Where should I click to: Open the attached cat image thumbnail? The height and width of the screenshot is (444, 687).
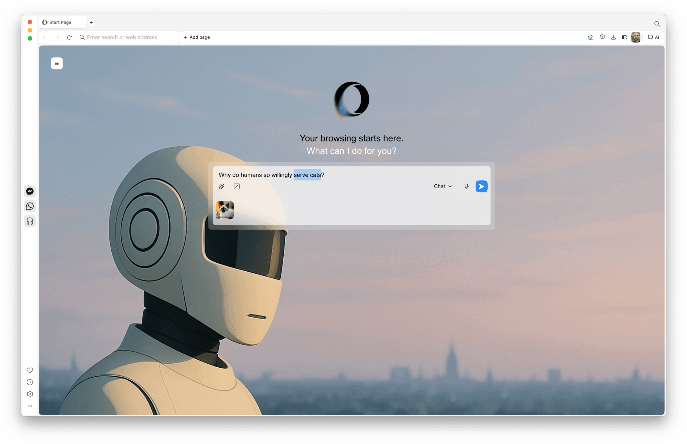pos(224,210)
